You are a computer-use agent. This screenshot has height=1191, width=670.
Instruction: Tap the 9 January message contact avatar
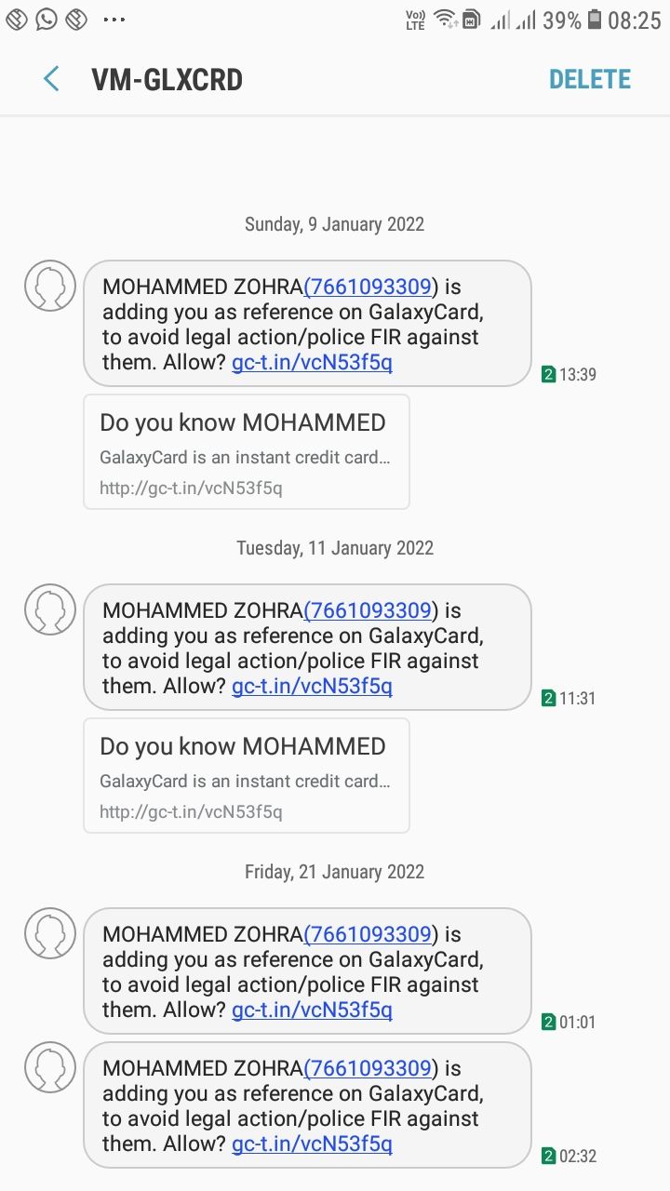pyautogui.click(x=49, y=286)
